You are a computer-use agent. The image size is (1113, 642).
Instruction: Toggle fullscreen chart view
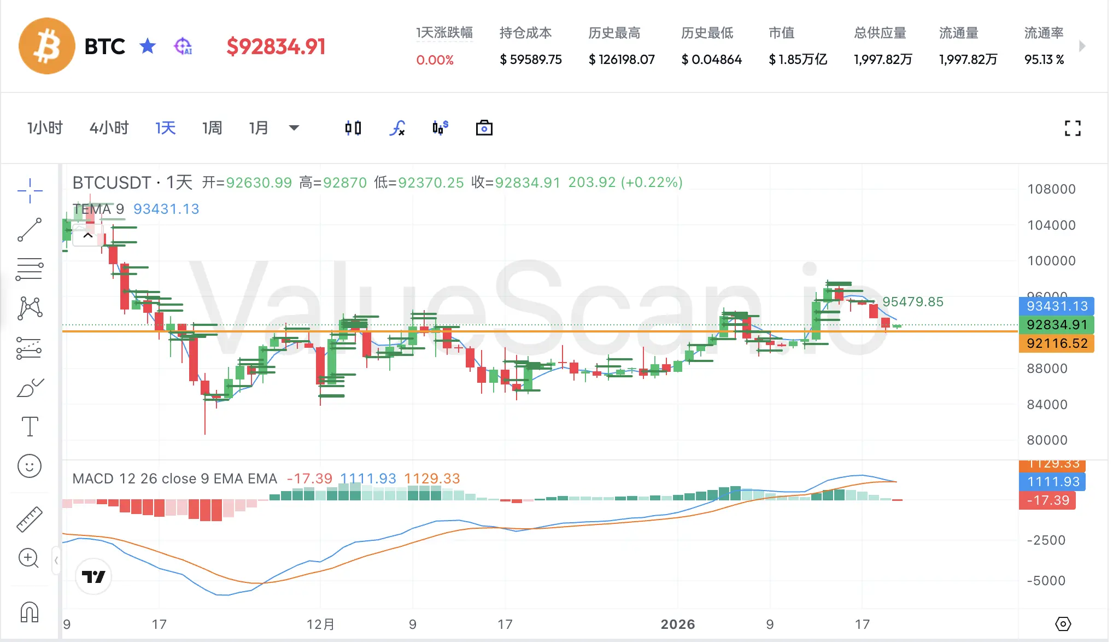tap(1073, 129)
